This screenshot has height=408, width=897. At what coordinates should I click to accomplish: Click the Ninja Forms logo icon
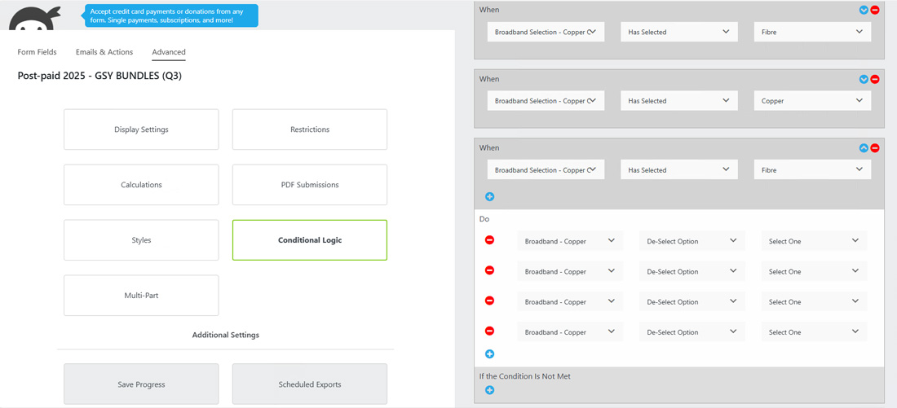[35, 18]
